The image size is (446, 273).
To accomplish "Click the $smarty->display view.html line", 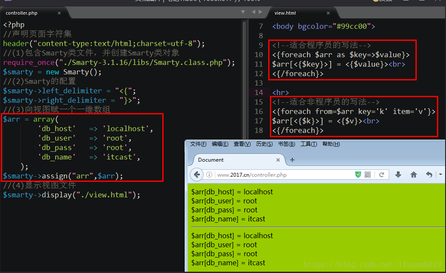I will click(71, 195).
